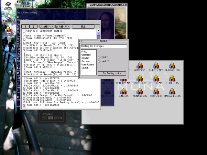Click the MonaSq window title bar

(x=60, y=22)
